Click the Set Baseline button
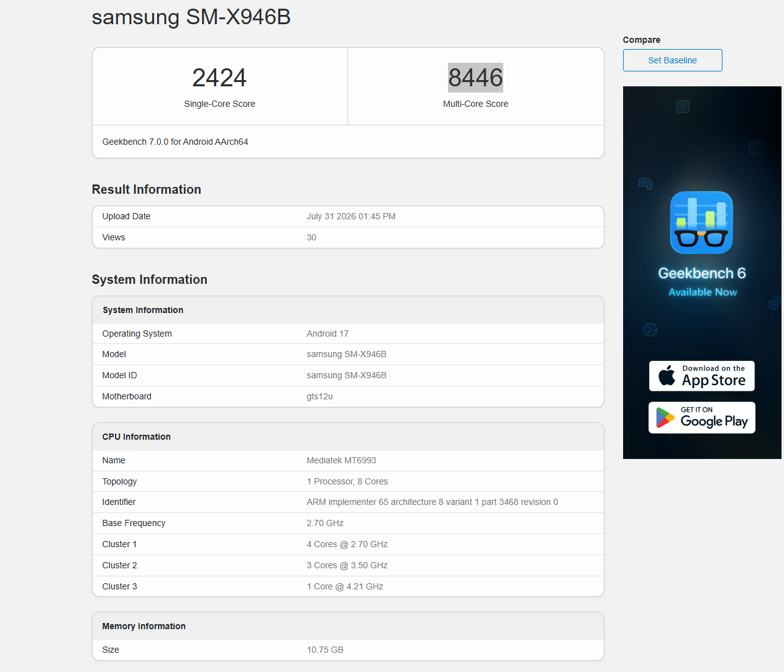 (x=672, y=60)
